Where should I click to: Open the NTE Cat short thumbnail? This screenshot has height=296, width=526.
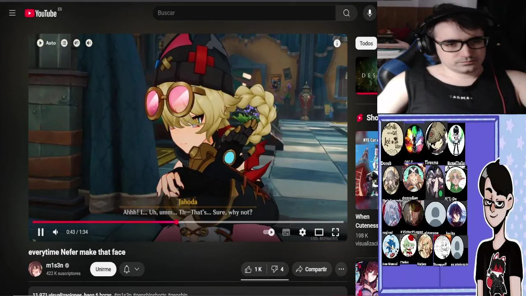coord(366,170)
